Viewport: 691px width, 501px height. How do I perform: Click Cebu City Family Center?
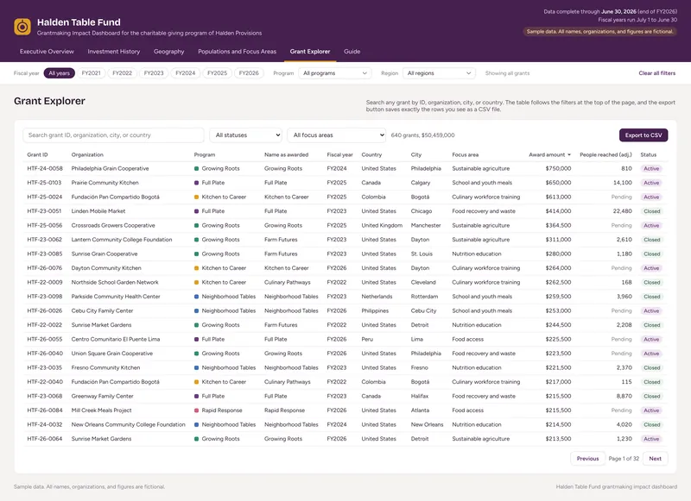pyautogui.click(x=102, y=310)
